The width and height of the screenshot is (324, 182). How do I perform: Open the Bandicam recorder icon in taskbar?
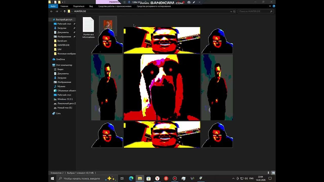click(175, 178)
